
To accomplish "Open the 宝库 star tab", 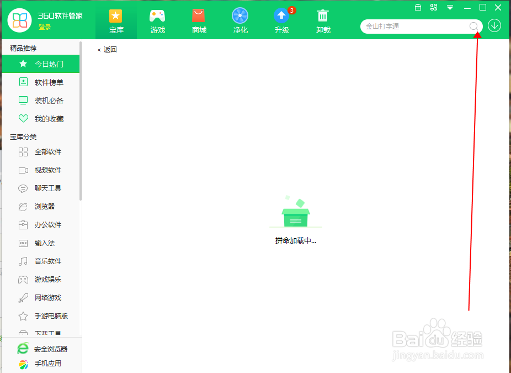I will 116,21.
